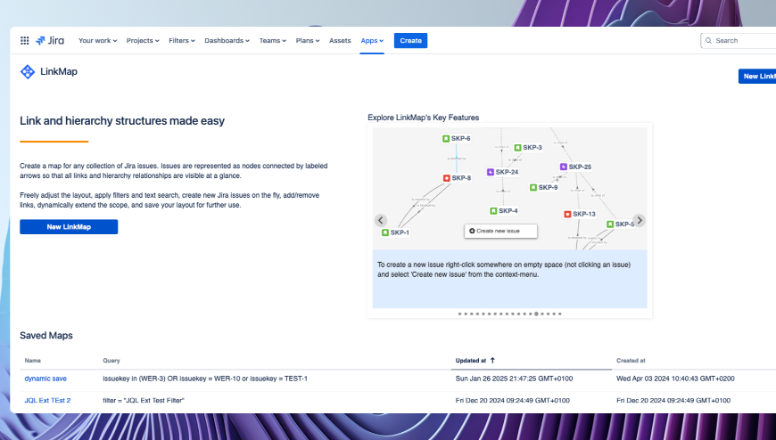Expand the Projects dropdown
776x440 pixels.
point(143,41)
